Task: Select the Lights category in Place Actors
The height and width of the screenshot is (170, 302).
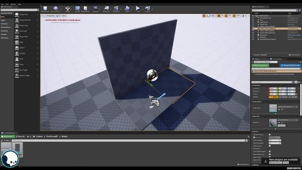Action: point(3,20)
